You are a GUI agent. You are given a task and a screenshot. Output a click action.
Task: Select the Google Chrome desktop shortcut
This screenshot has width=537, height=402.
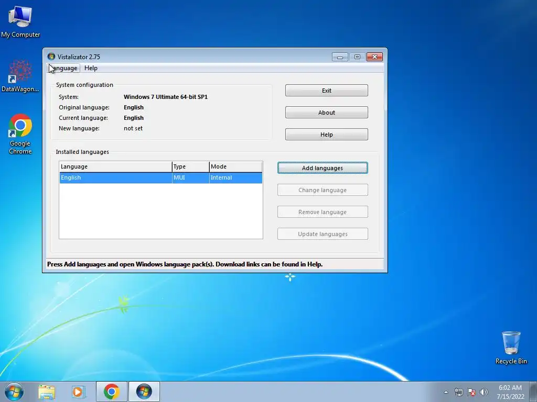(x=20, y=134)
